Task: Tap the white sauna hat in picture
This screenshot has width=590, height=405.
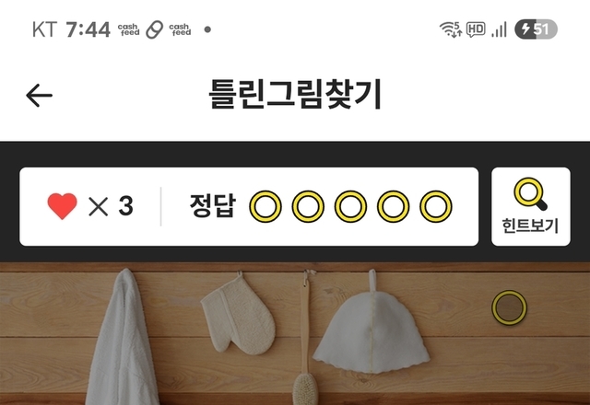Action: point(372,330)
